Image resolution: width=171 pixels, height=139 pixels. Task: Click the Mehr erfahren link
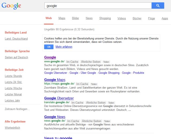(64, 47)
